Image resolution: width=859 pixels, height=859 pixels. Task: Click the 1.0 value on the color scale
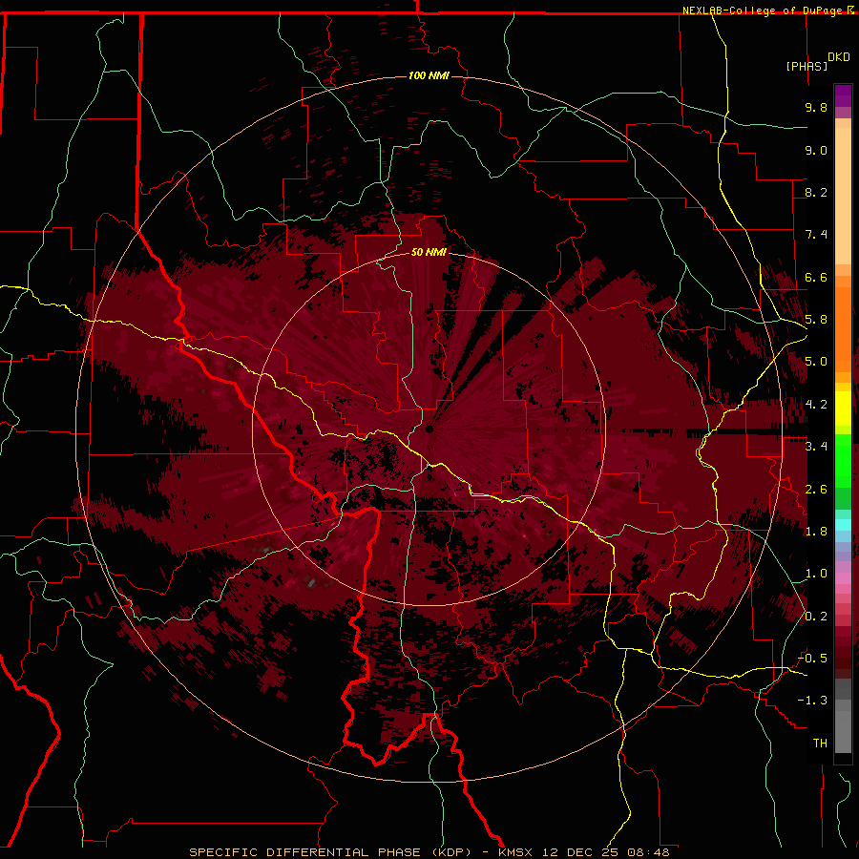[816, 574]
